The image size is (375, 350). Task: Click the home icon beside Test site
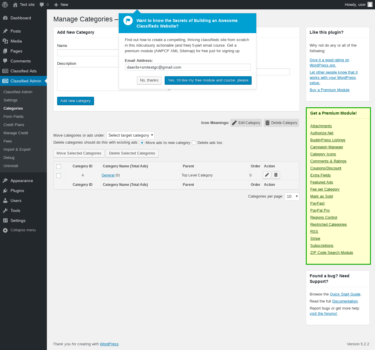pyautogui.click(x=15, y=5)
